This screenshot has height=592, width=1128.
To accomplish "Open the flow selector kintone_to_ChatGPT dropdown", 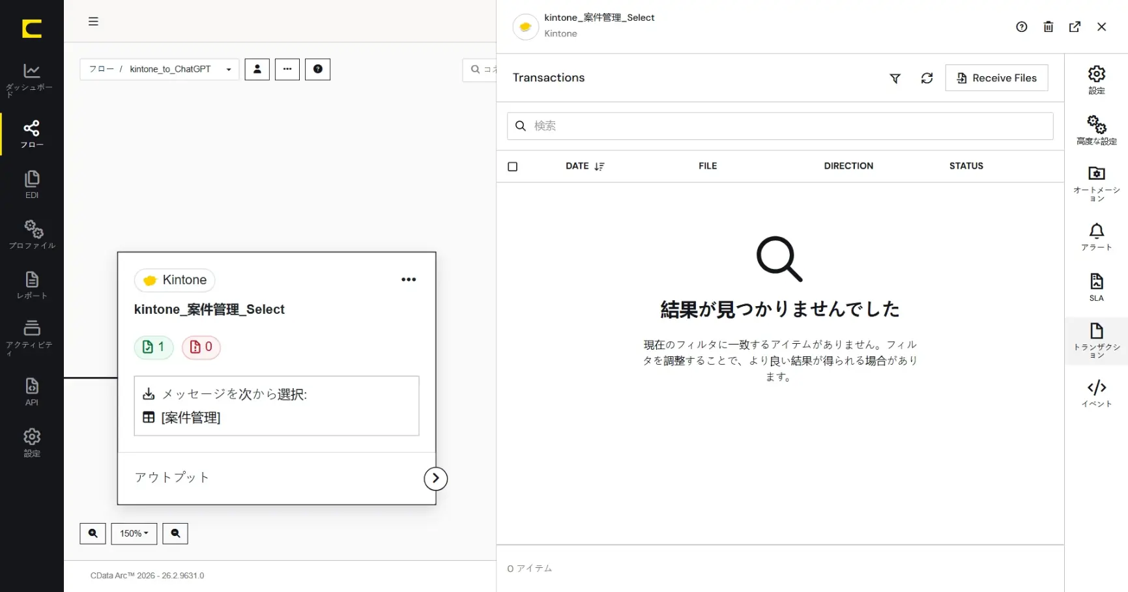I will click(160, 69).
